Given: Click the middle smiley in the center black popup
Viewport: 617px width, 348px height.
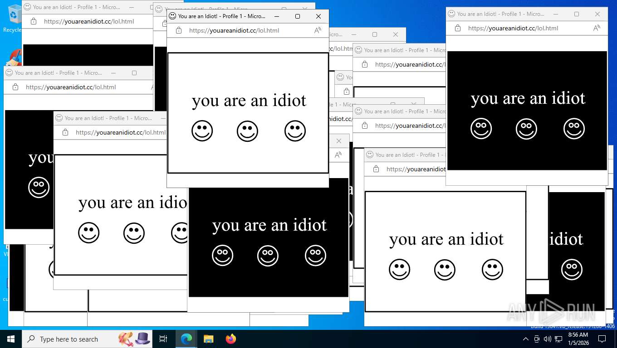Looking at the screenshot, I should [268, 256].
